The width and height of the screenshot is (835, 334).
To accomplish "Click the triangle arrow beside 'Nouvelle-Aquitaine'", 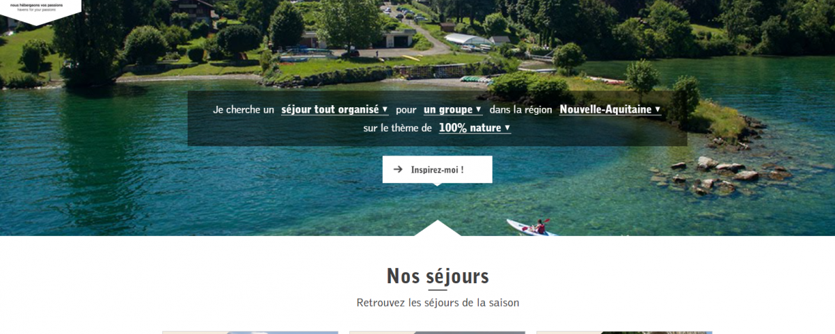I will pos(658,109).
